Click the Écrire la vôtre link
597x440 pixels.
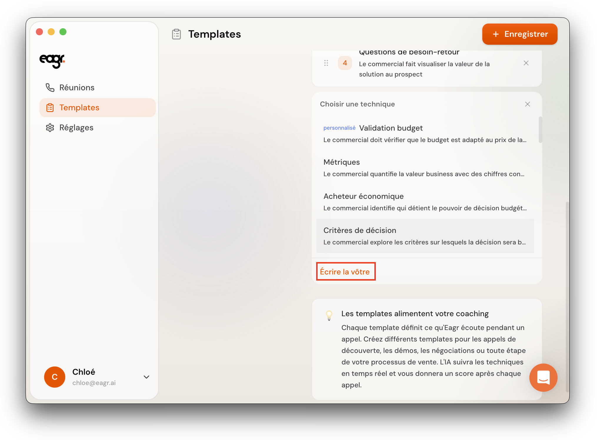(x=345, y=271)
